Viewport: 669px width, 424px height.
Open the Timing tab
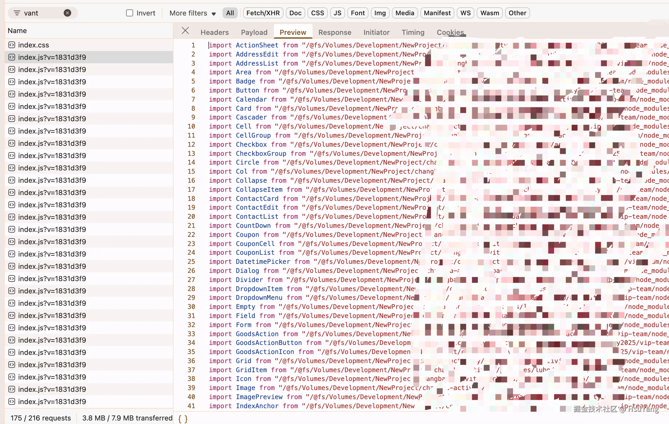[413, 32]
